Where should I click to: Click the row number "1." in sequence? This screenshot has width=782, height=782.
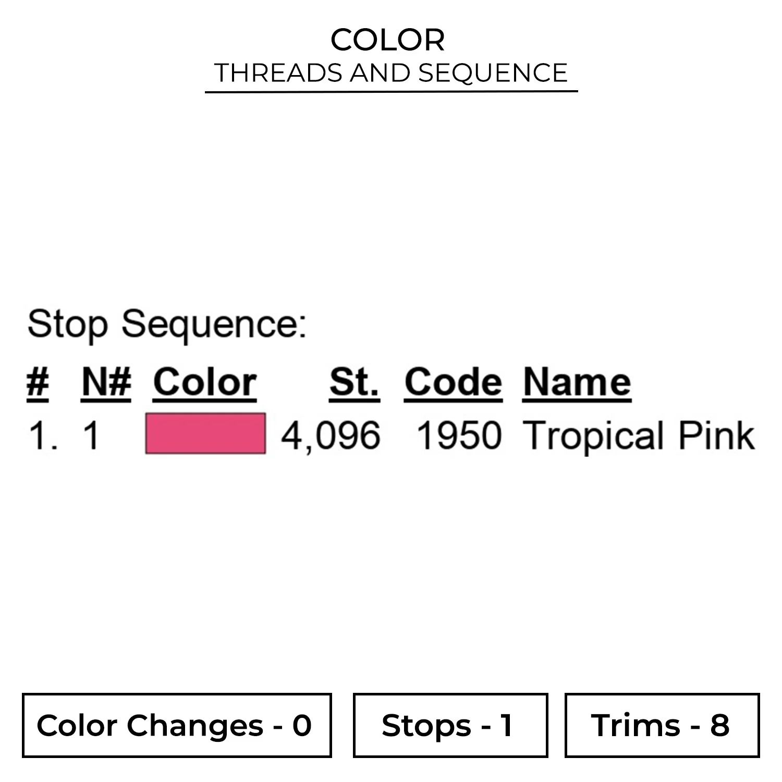click(x=43, y=435)
